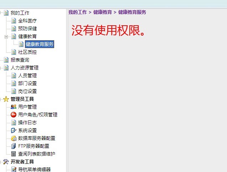Open 导航菜单编辑器 in the tree
Screen dimensions: 227x172
click(34, 170)
